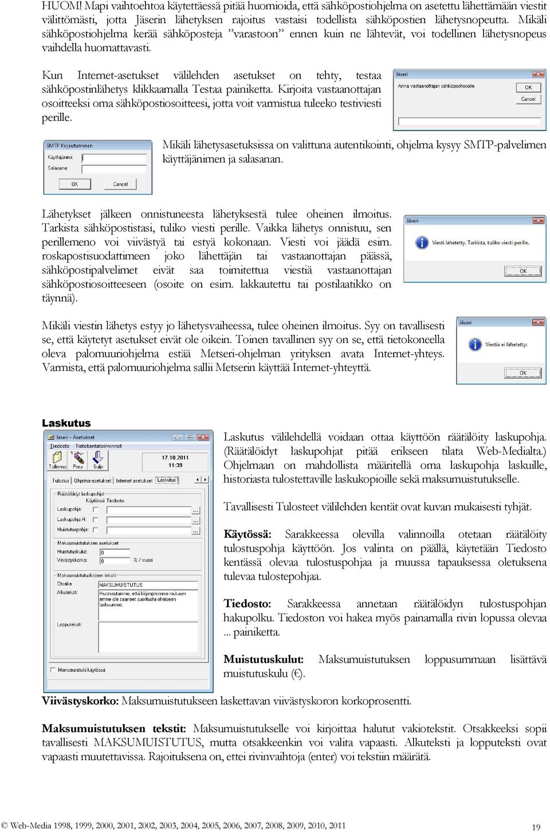Viewport: 550px width, 832px height.
Task: Click the page number 19
Action: pos(536,827)
